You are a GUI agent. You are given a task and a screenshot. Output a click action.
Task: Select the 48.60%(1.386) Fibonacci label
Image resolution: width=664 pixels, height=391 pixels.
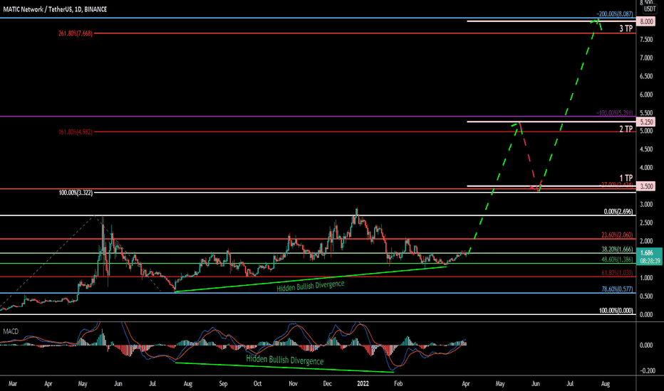pos(618,259)
